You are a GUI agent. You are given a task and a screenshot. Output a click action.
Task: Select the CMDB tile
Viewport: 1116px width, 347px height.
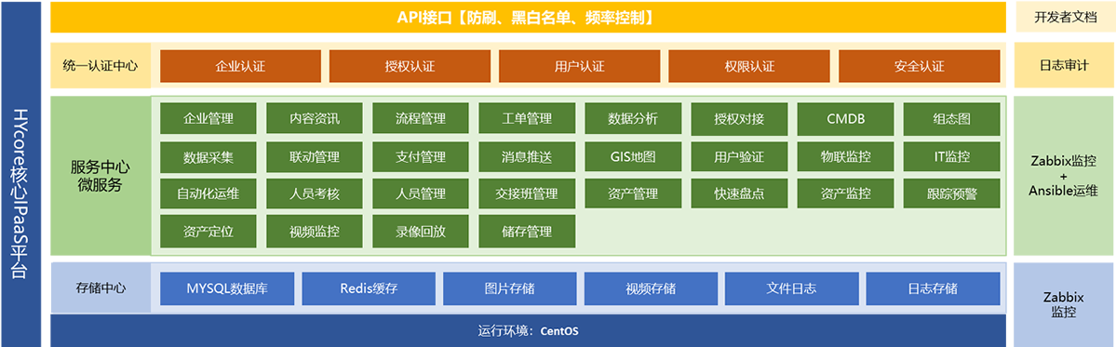click(x=845, y=119)
